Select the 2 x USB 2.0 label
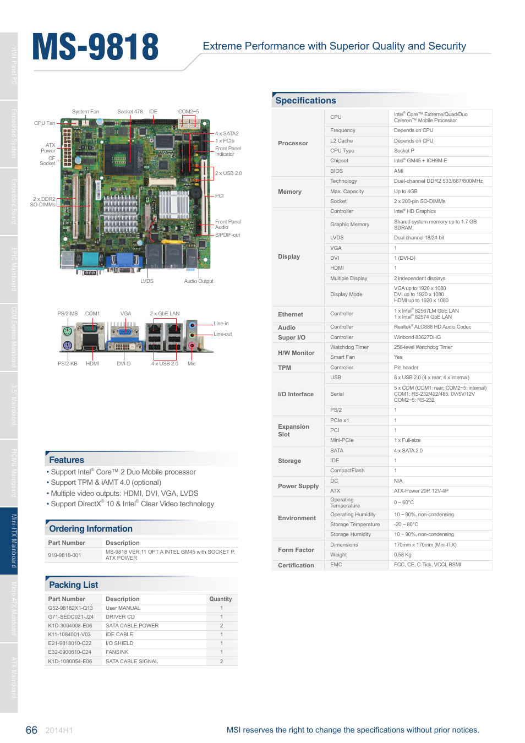Image resolution: width=525 pixels, height=743 pixels. point(228,173)
